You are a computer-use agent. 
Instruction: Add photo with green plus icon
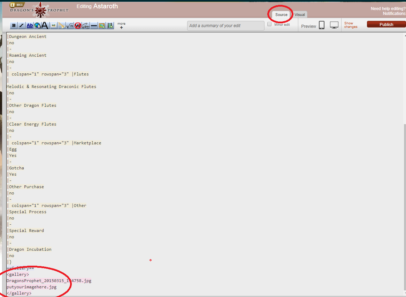tap(102, 25)
